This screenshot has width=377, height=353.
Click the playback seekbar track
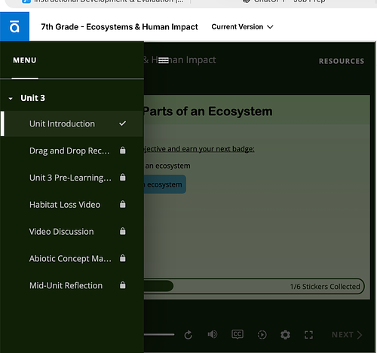[159, 334]
